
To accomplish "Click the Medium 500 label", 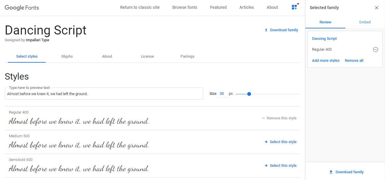I will tap(19, 136).
